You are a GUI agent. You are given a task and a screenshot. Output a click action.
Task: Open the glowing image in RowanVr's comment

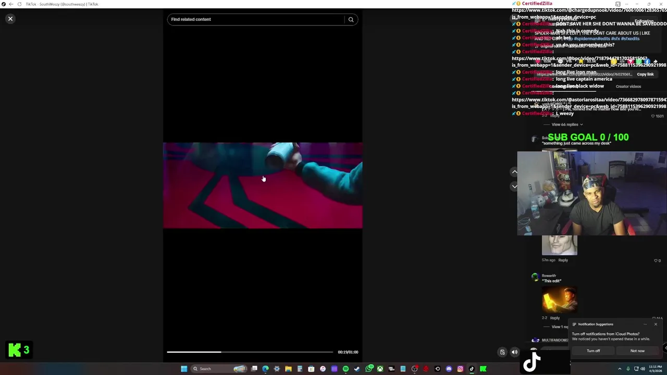[559, 298]
